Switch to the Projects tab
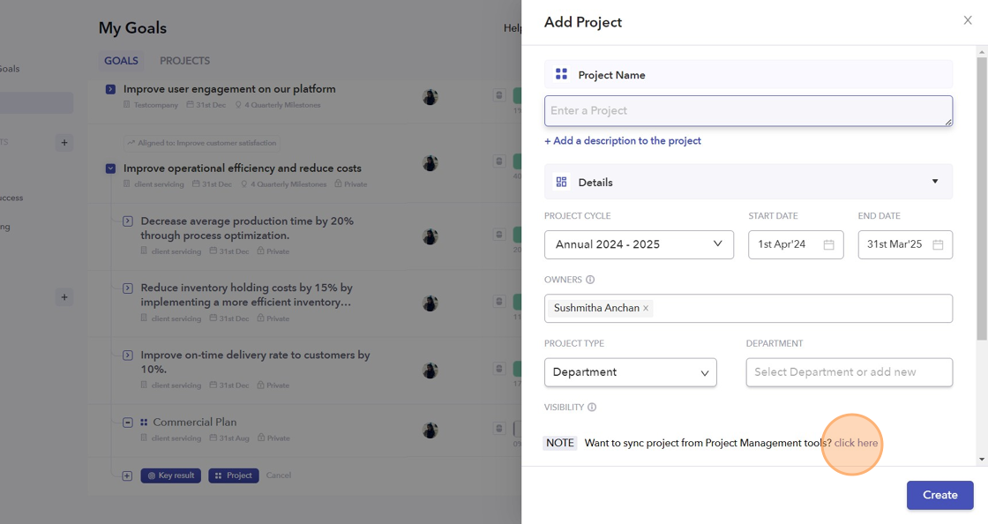The width and height of the screenshot is (988, 524). coord(184,61)
